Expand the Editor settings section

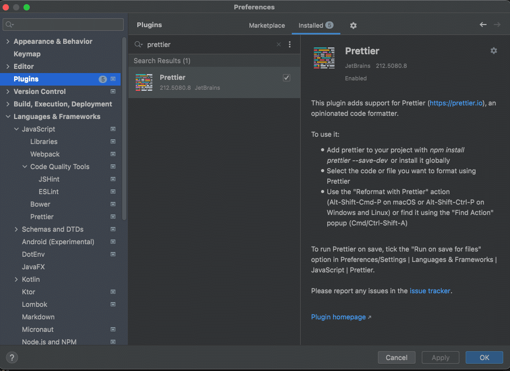(8, 66)
